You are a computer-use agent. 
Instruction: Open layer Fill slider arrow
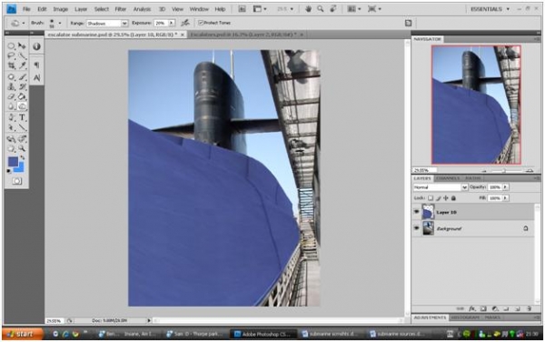(505, 198)
